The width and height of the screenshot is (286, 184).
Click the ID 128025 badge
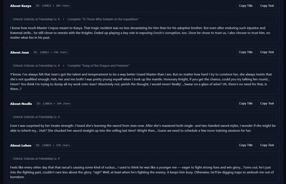(53, 145)
